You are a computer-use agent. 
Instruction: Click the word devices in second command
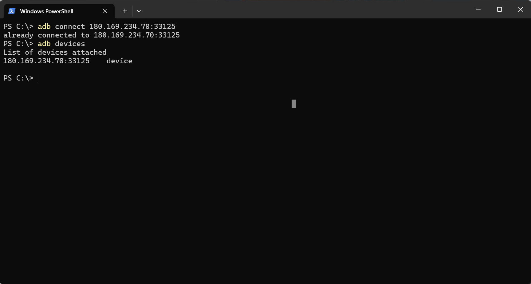70,44
